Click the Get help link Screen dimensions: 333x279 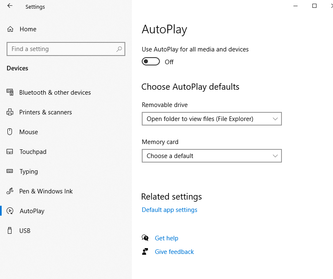[166, 238]
